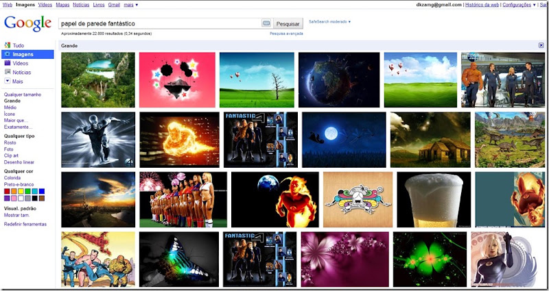Screen dimensions: 549x291
Task: Open the dinosaurs landscape thumbnail
Action: (510, 140)
